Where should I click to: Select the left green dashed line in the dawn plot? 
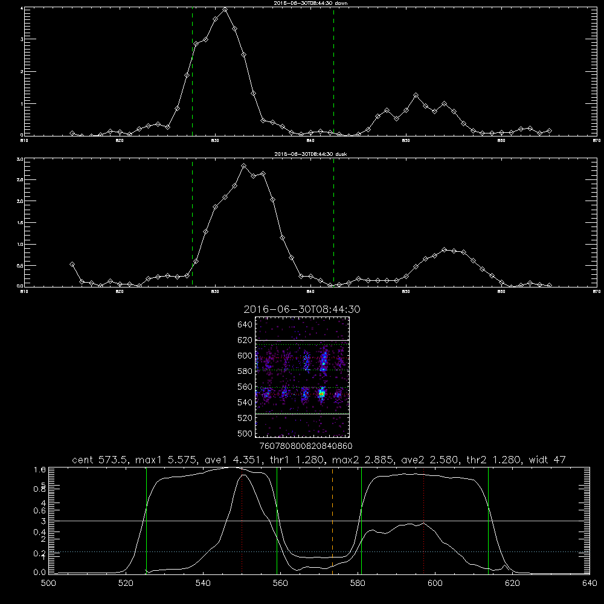click(x=192, y=71)
